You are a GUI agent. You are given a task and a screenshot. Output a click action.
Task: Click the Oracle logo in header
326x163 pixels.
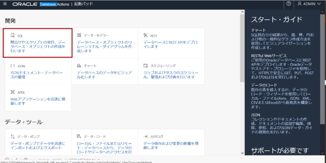[x=25, y=4]
